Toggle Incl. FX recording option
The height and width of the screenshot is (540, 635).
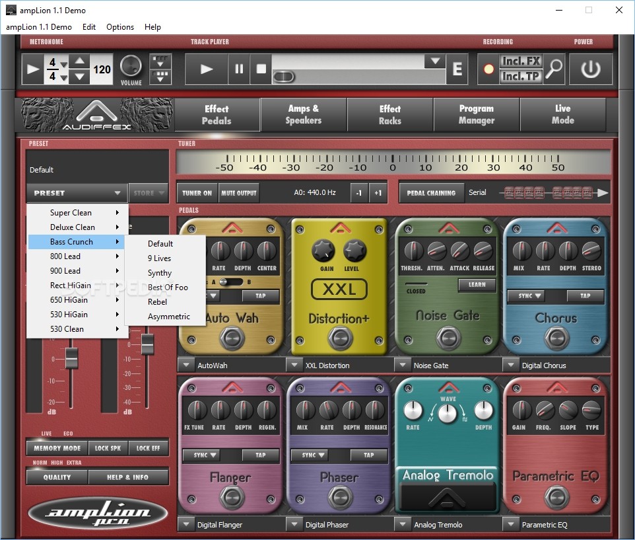pos(521,61)
